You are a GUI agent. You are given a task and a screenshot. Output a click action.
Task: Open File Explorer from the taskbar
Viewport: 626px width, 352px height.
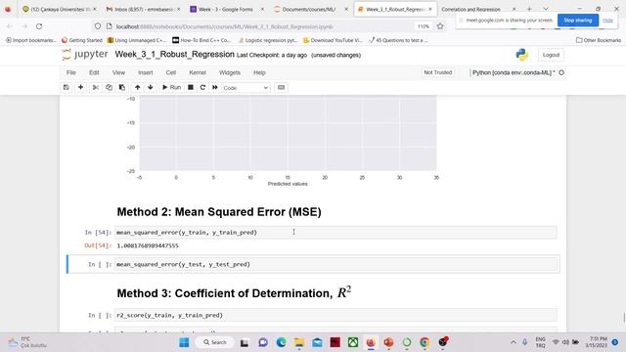299,342
